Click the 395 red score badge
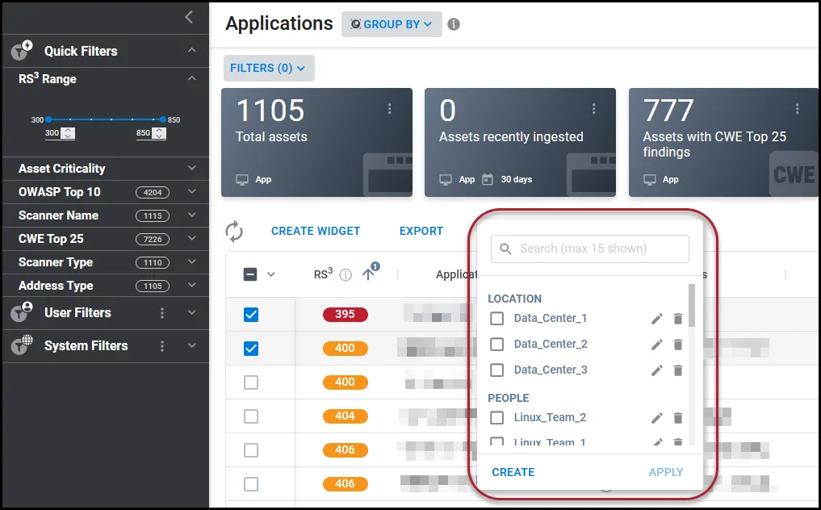 [345, 314]
